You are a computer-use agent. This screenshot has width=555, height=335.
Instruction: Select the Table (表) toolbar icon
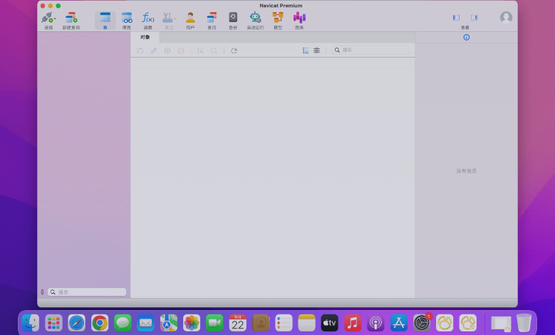105,21
